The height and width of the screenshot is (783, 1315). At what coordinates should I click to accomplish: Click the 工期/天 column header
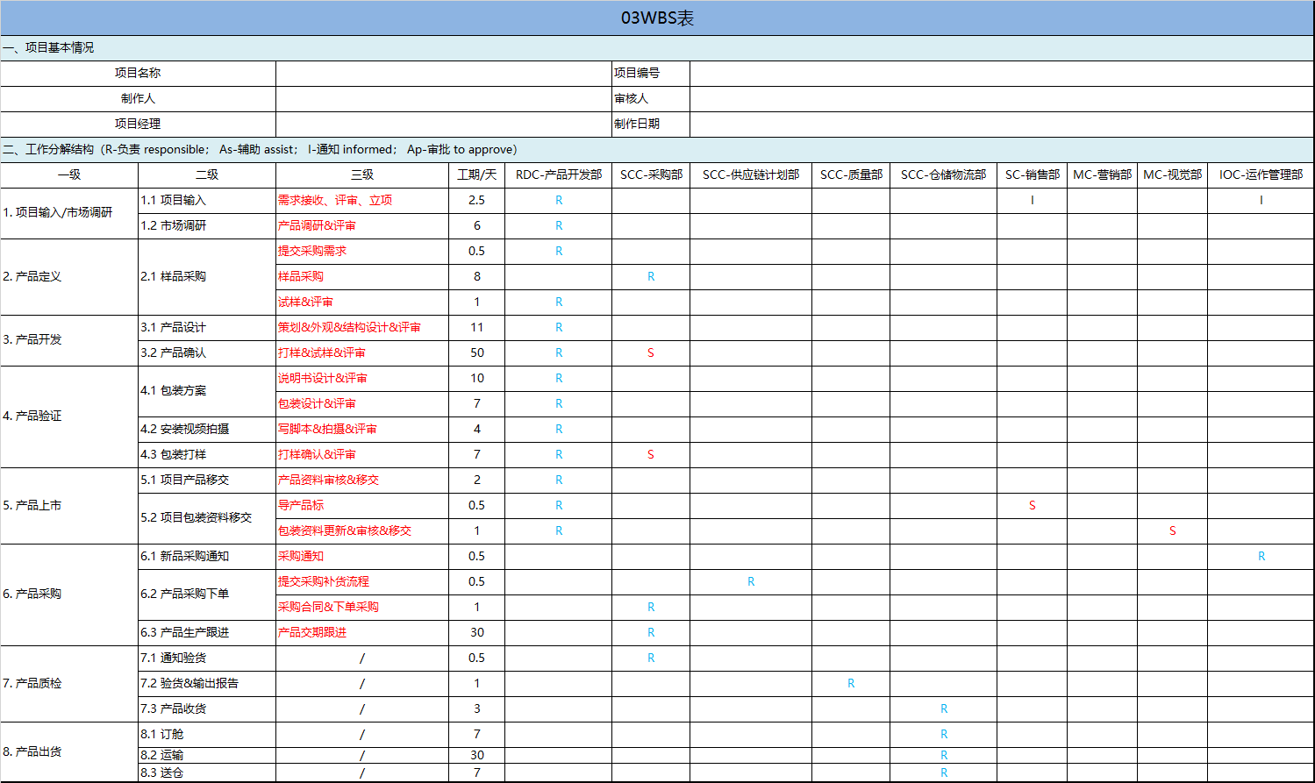point(476,175)
